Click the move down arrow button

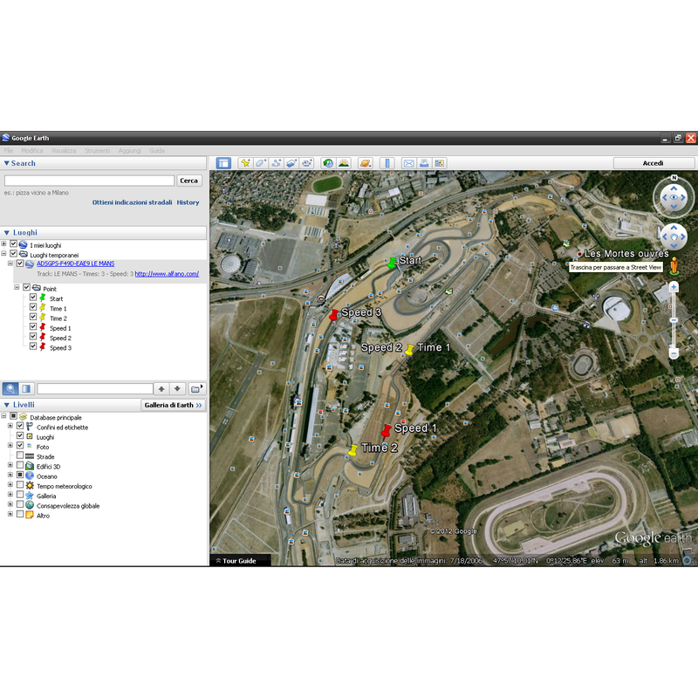tap(177, 388)
